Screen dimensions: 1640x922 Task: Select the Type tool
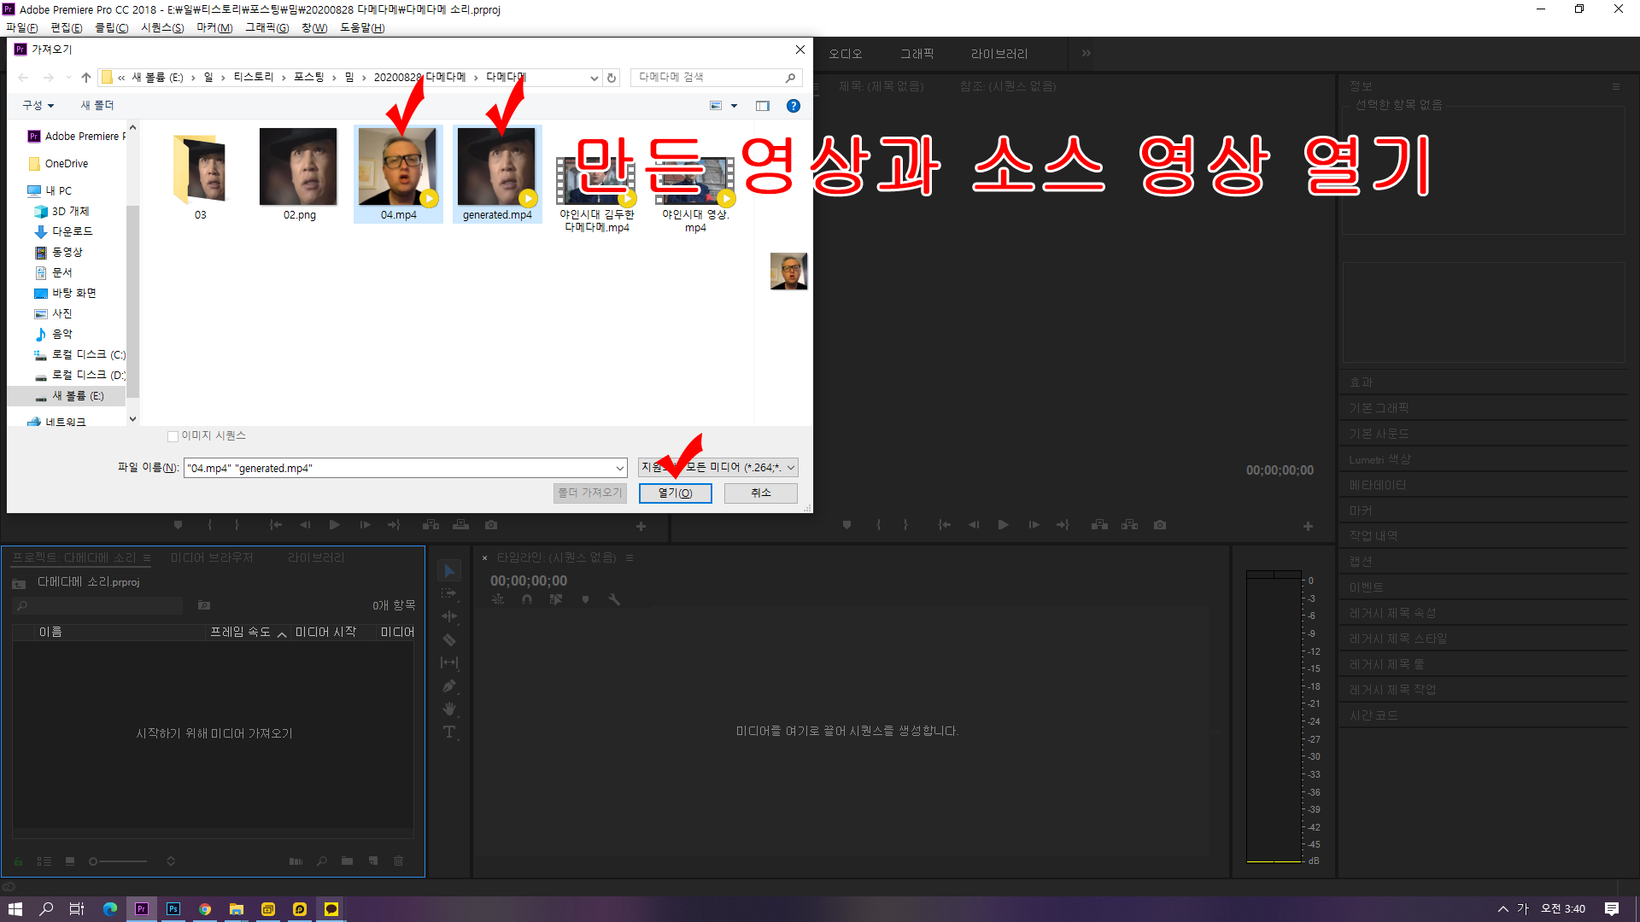pyautogui.click(x=449, y=732)
